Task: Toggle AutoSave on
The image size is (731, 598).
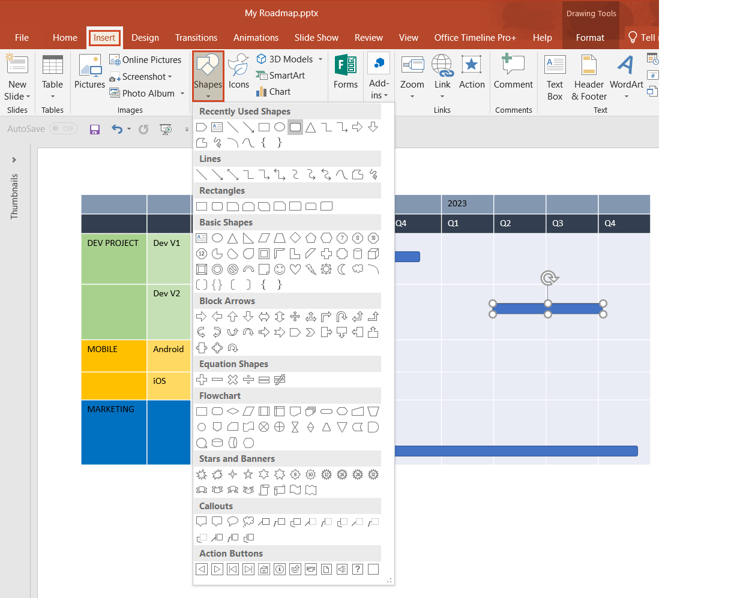Action: tap(63, 128)
